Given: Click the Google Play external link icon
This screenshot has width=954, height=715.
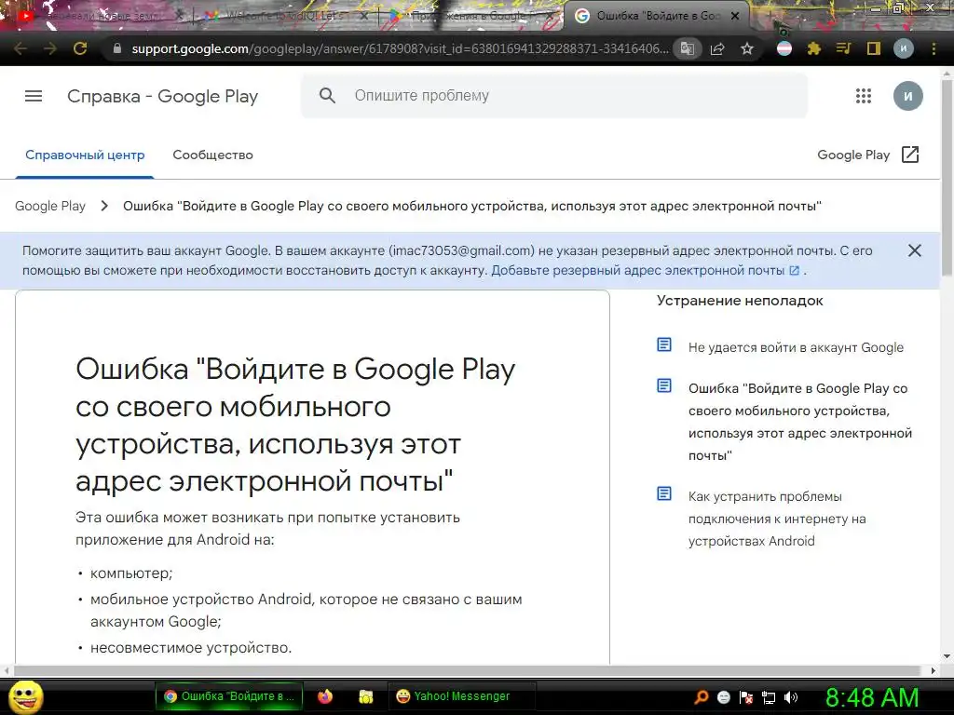Looking at the screenshot, I should (x=910, y=155).
